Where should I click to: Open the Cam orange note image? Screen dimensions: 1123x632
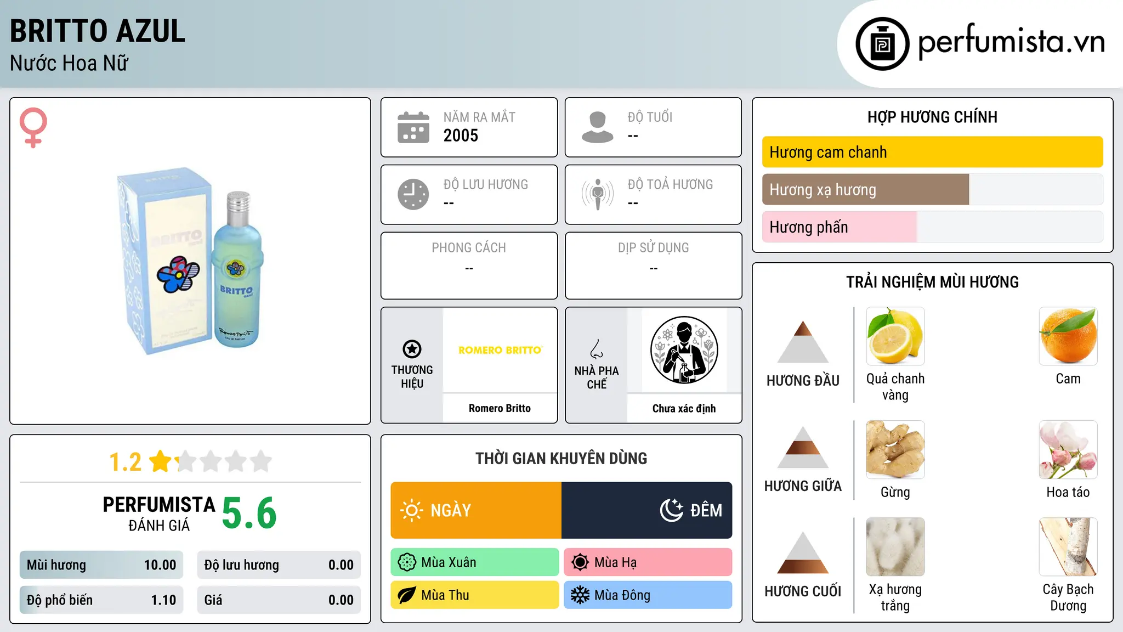click(x=1068, y=336)
